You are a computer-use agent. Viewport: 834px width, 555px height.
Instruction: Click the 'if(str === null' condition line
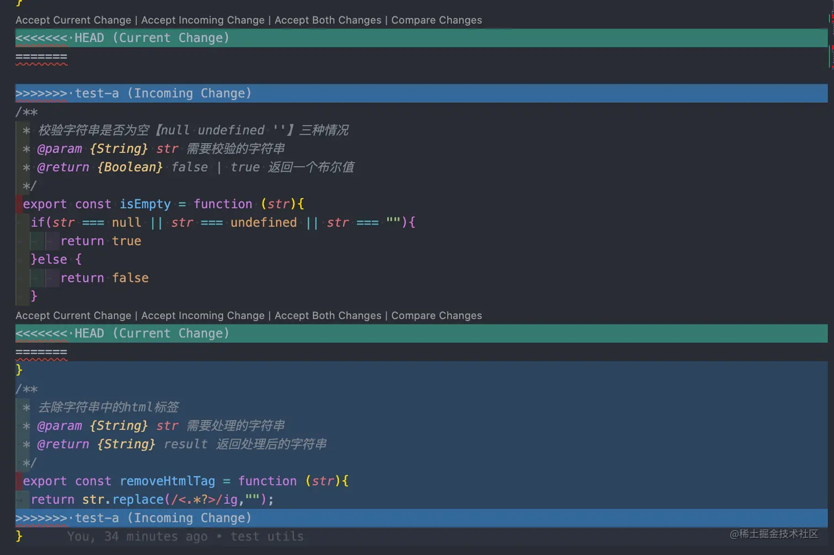pos(223,222)
